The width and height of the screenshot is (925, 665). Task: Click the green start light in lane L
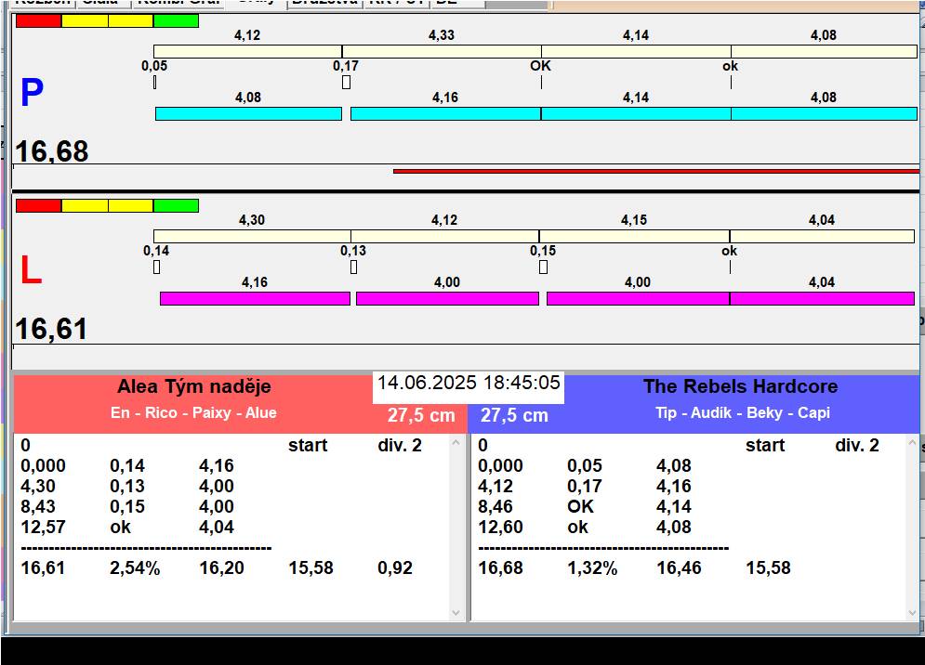coord(176,205)
